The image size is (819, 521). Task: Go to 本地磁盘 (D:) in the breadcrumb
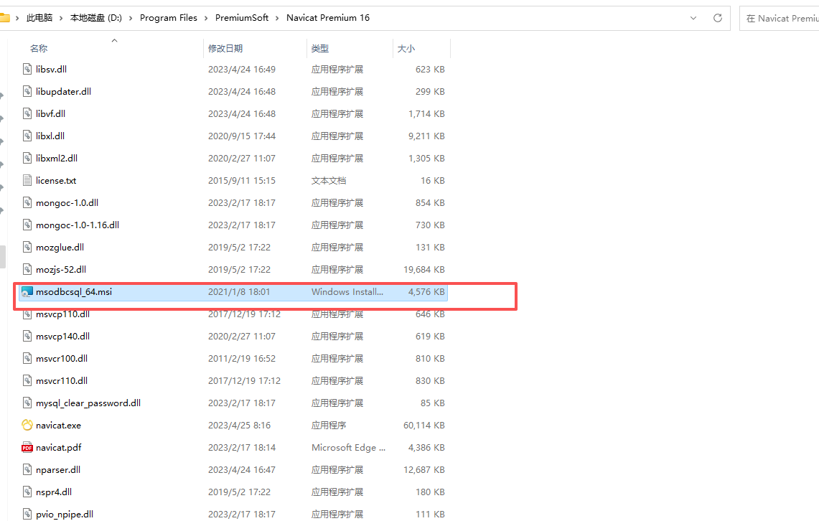[x=96, y=18]
